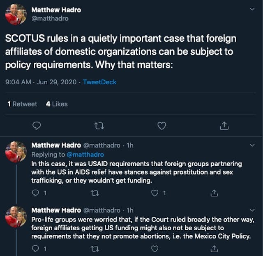Reply to the main SCOTUS tweet
The height and width of the screenshot is (256, 263).
(x=37, y=126)
